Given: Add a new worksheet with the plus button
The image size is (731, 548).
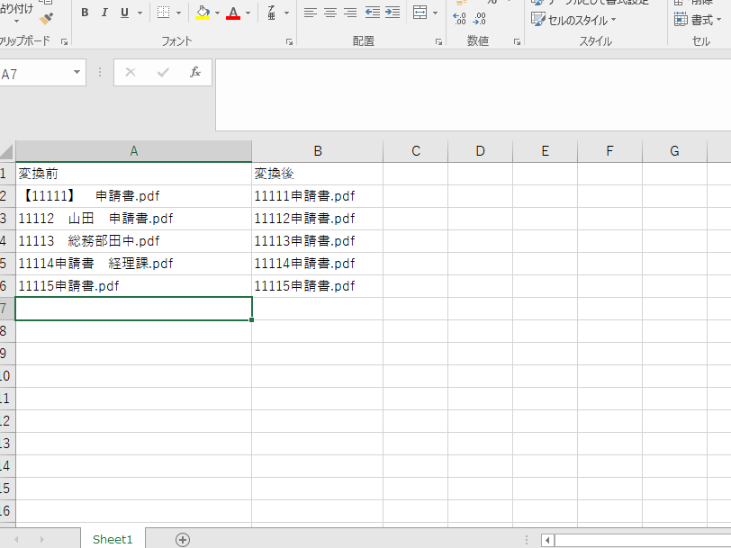Looking at the screenshot, I should tap(183, 539).
